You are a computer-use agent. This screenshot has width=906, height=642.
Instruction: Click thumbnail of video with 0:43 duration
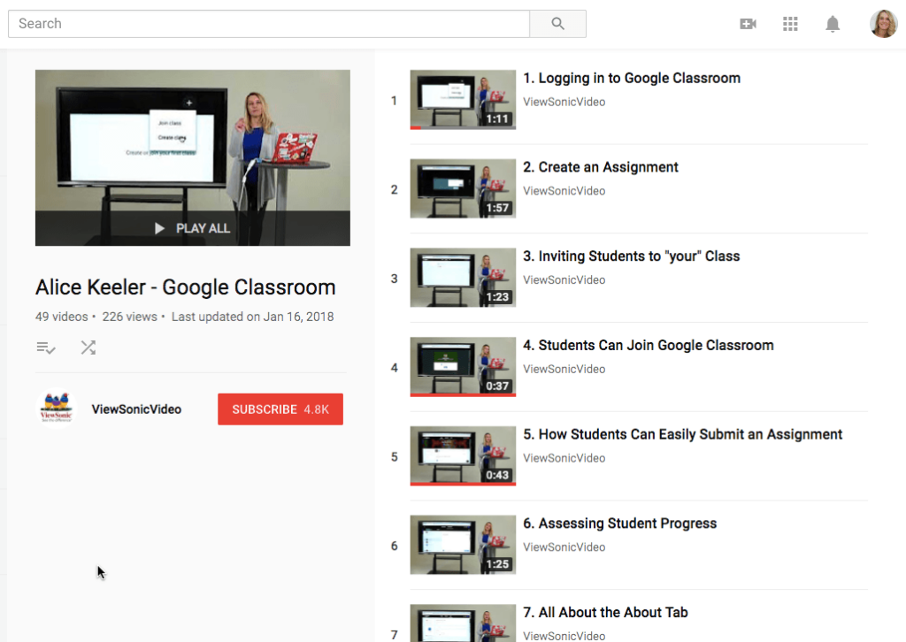click(x=463, y=455)
